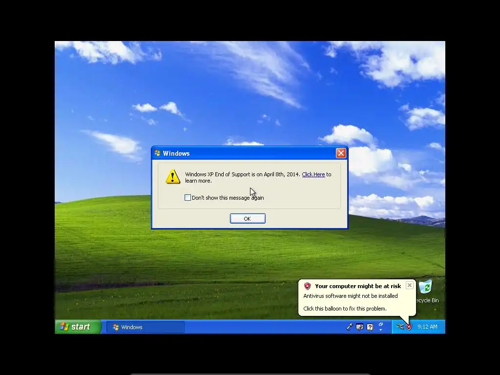Click the language bar restore icon

point(381,324)
